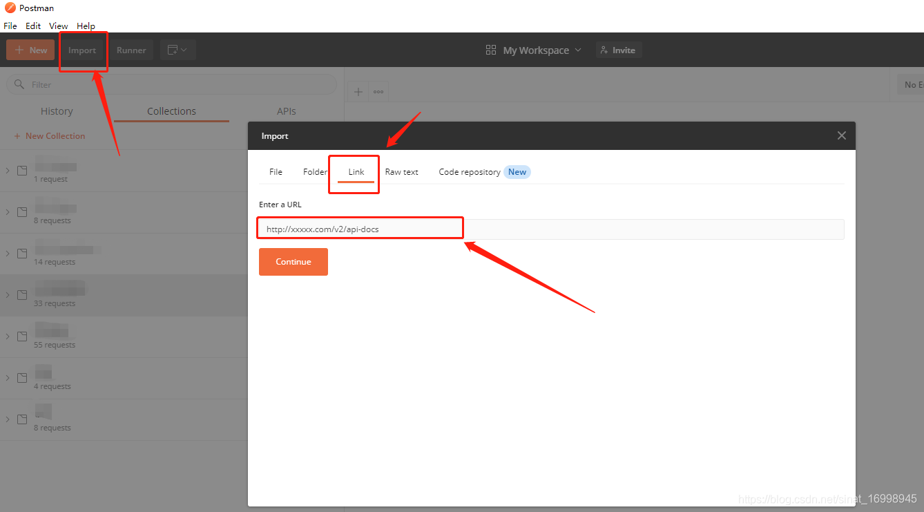Viewport: 924px width, 512px height.
Task: Open the Help menu
Action: (86, 26)
